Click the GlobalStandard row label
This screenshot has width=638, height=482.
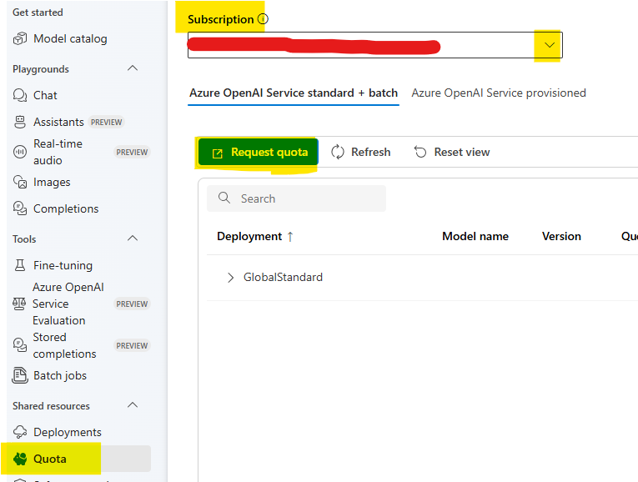283,278
